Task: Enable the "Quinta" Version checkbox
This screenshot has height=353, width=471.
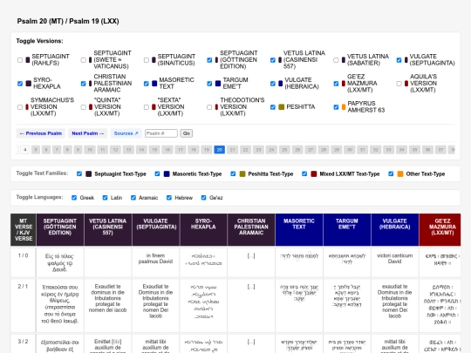Action: [83, 107]
